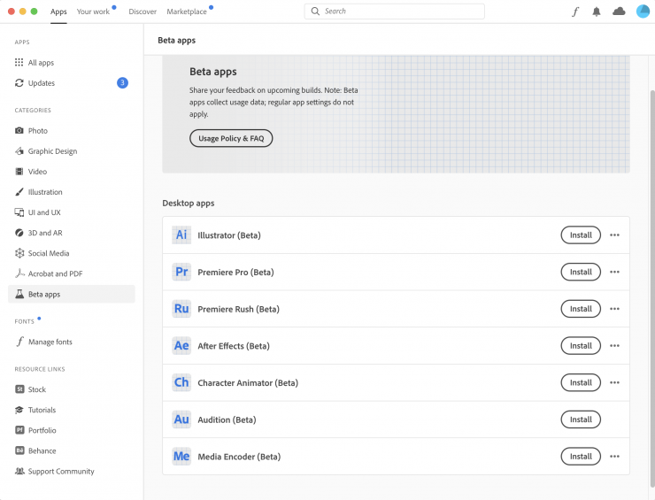Expand the Character Animator (Beta) options menu

tap(614, 383)
